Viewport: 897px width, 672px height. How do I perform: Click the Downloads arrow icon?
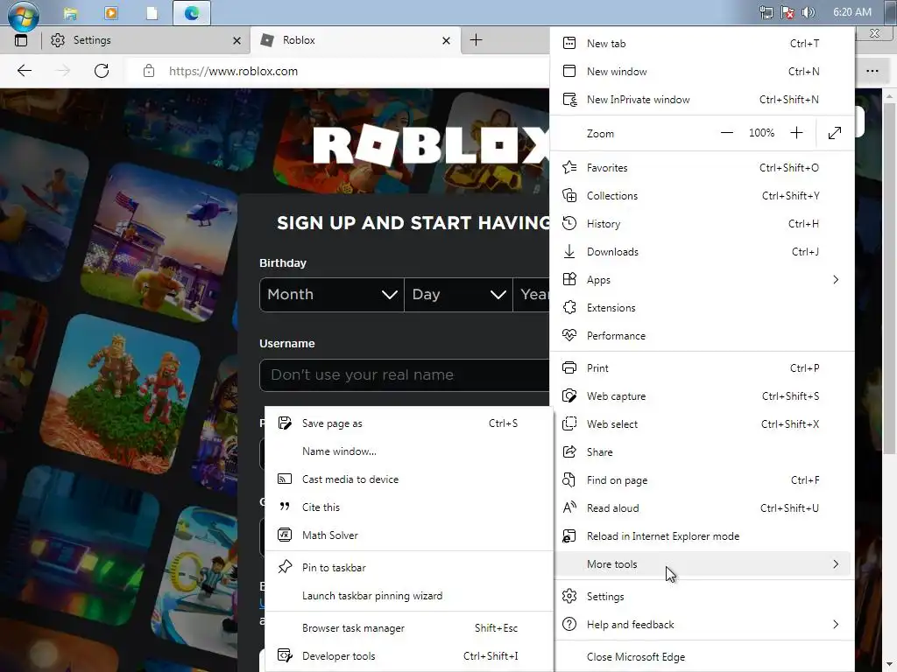pos(569,251)
